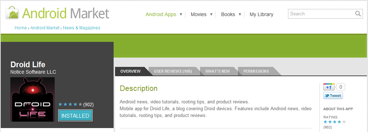Screen dimensions: 368x132
Task: Click the search magnifier icon
Action: 358,14
